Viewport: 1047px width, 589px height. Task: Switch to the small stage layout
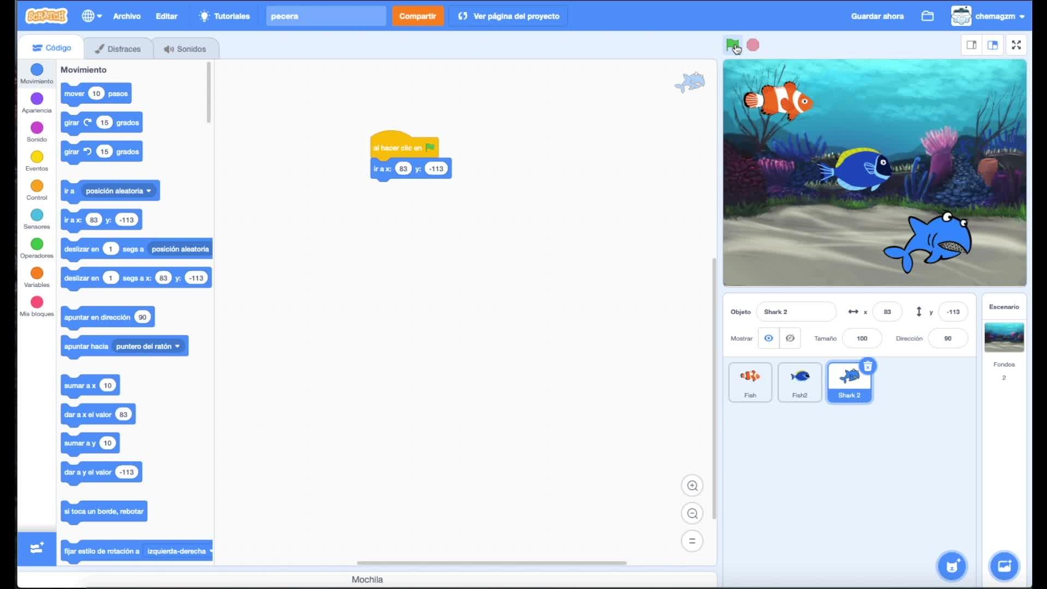pos(971,45)
